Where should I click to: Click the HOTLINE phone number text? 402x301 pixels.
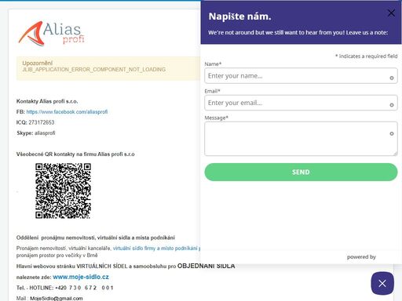tap(84, 288)
